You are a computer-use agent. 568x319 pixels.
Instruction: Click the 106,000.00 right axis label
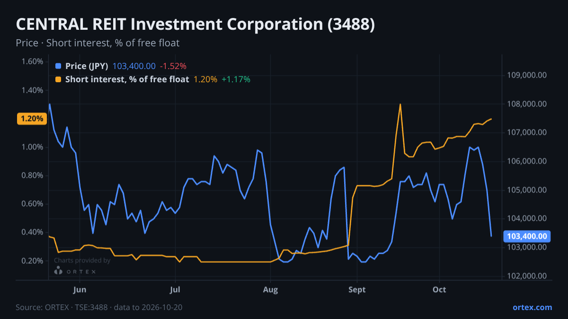click(527, 161)
